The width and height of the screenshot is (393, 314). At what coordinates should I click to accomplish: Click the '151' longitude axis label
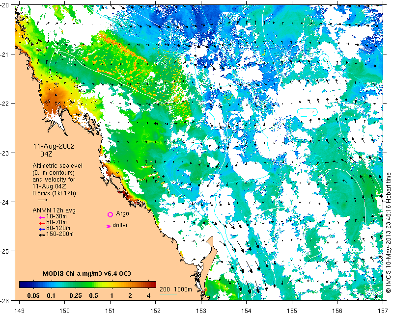tap(110, 311)
